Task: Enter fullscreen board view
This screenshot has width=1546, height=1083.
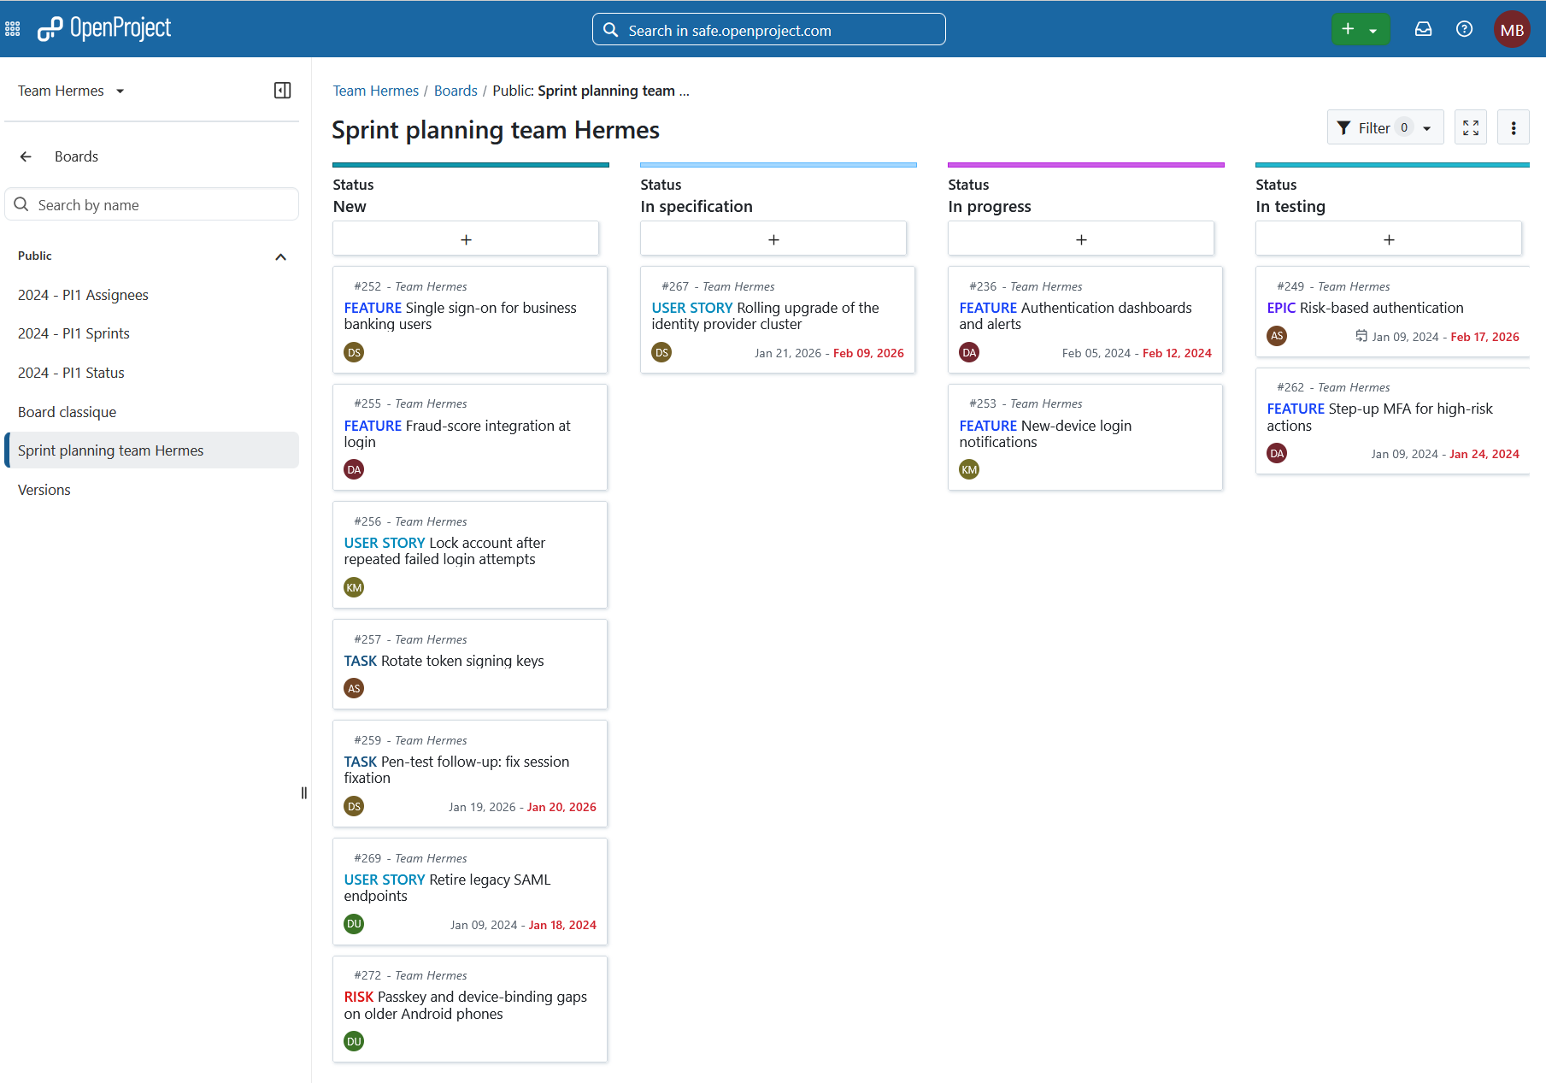Action: click(x=1471, y=127)
